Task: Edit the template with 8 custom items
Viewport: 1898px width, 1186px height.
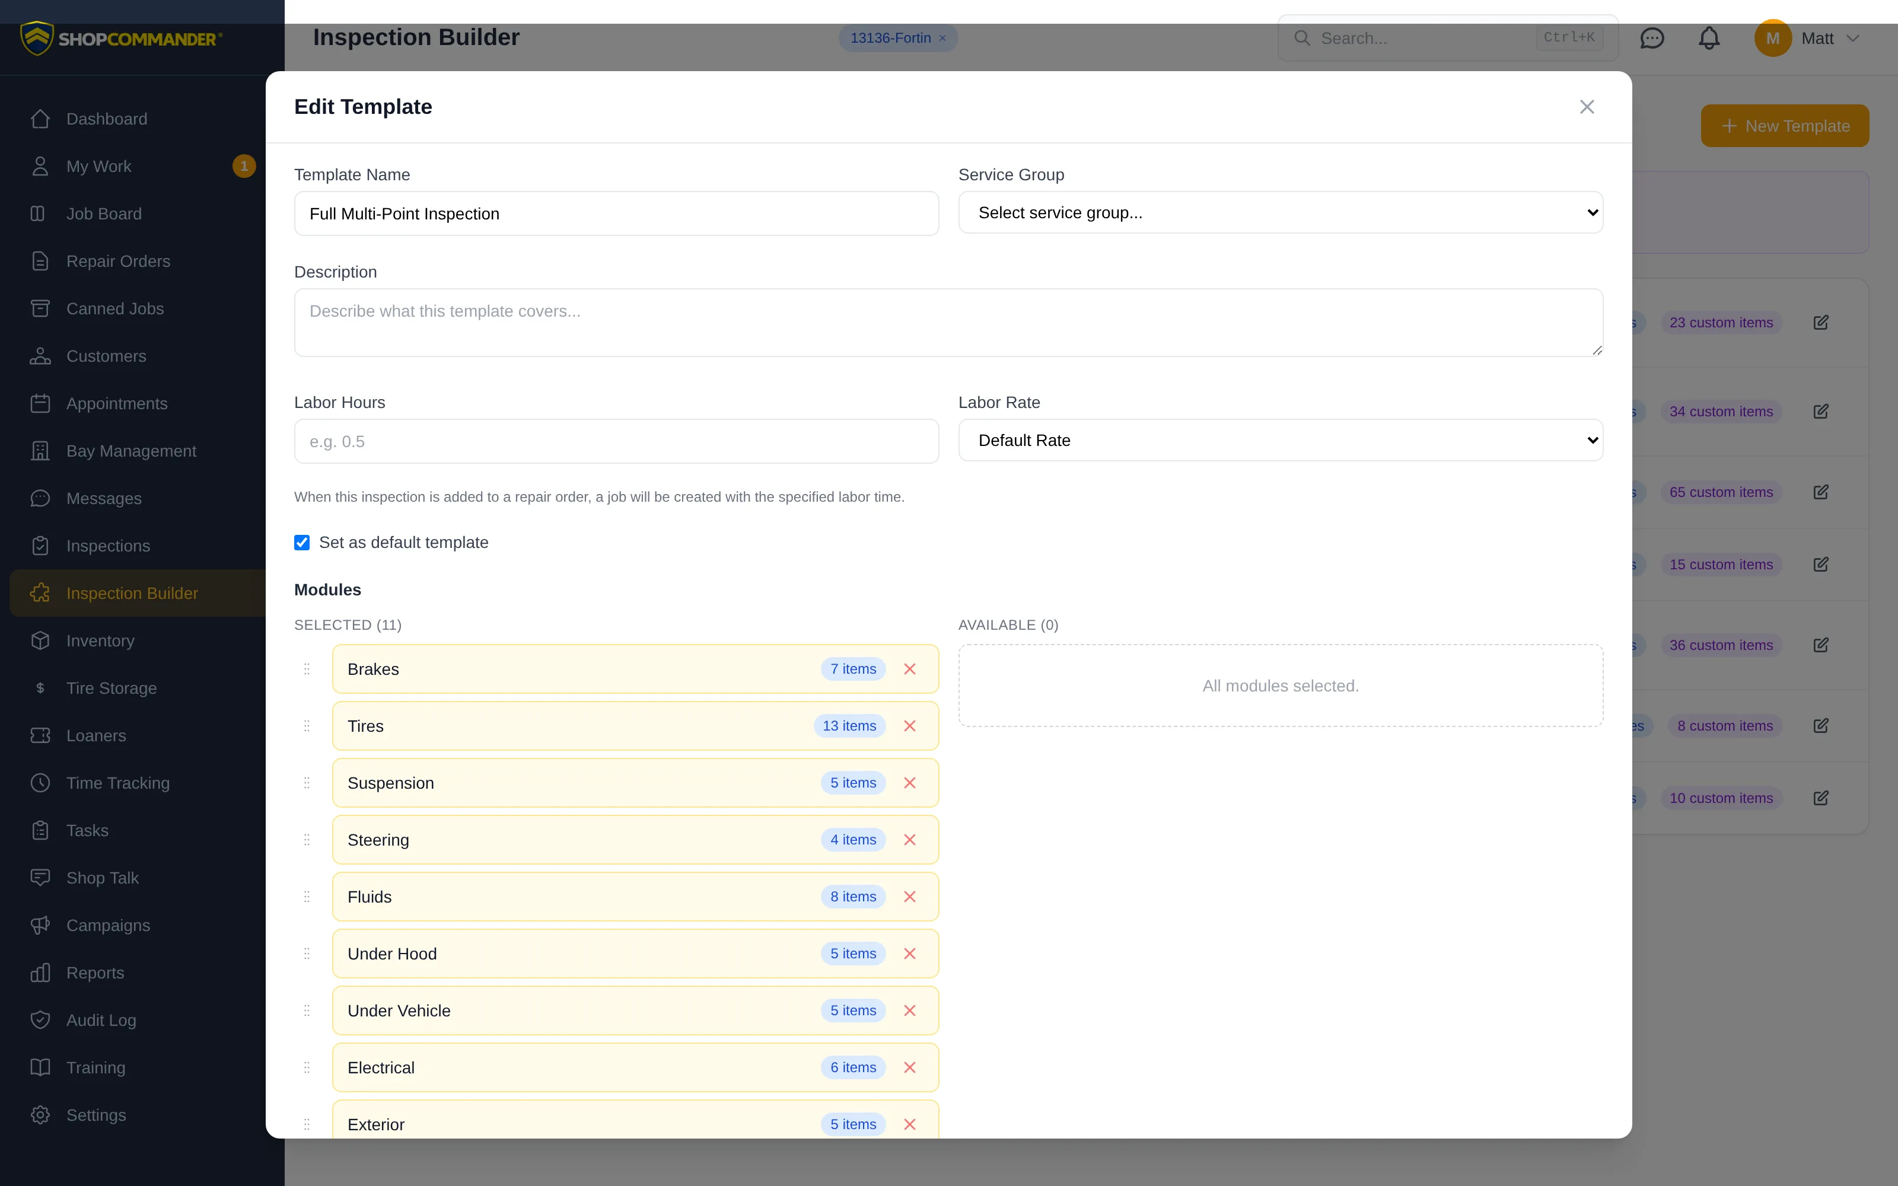Action: coord(1820,726)
